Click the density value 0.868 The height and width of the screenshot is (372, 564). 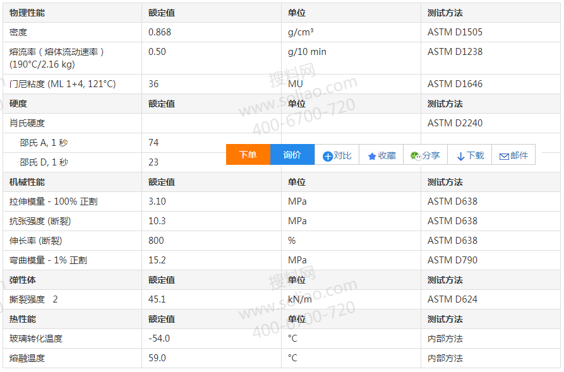pyautogui.click(x=160, y=32)
